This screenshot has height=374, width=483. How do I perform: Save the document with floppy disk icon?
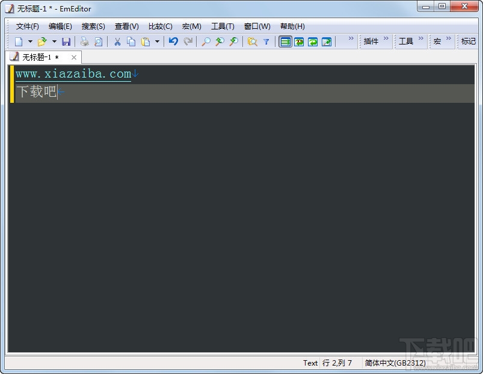[x=66, y=41]
